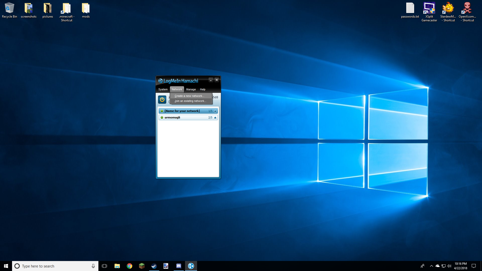The image size is (482, 271).
Task: Choose Create a new network
Action: [x=189, y=96]
